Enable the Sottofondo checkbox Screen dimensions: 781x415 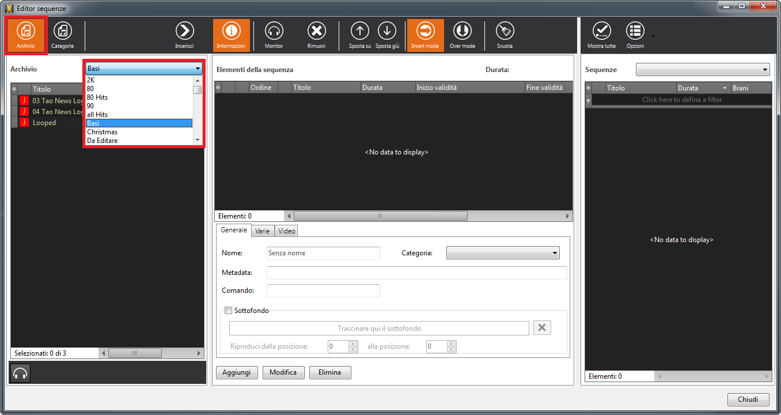[x=228, y=310]
